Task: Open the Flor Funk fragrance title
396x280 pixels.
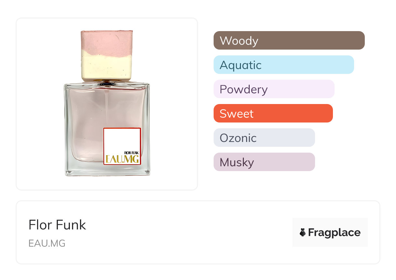Action: click(57, 225)
